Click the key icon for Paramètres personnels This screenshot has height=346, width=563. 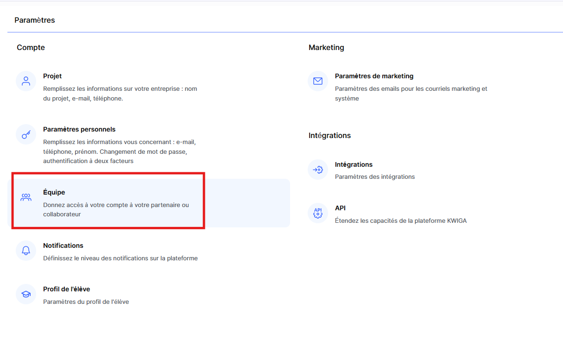(x=26, y=134)
